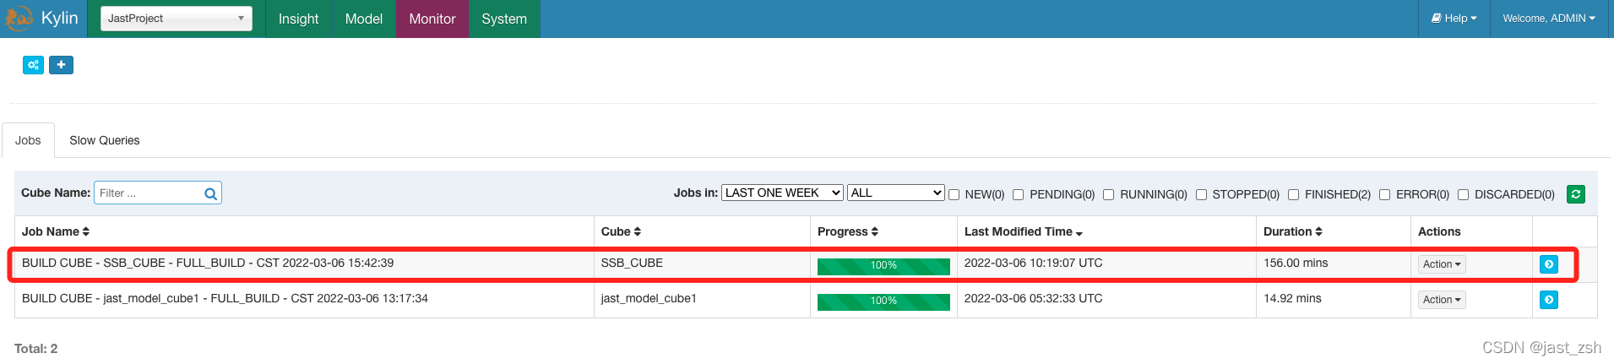Open the cog settings icon button
1614x364 pixels.
tap(33, 65)
